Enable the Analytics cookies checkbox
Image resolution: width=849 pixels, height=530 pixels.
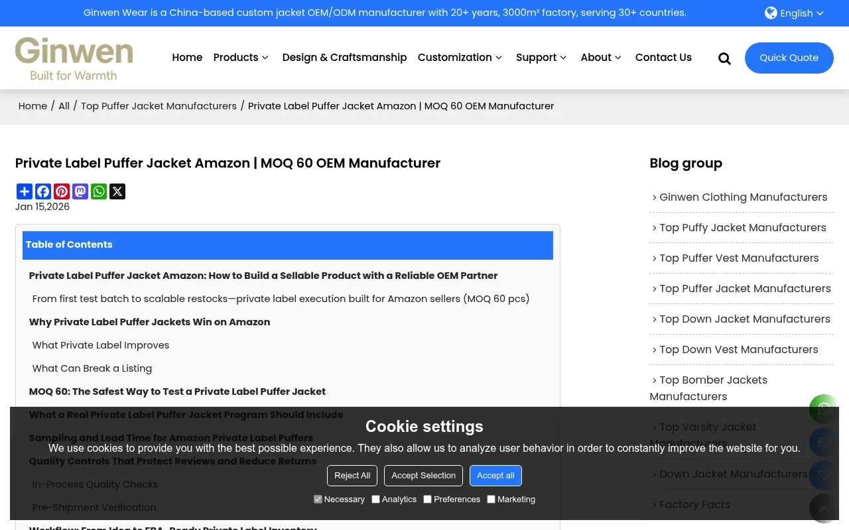(375, 499)
